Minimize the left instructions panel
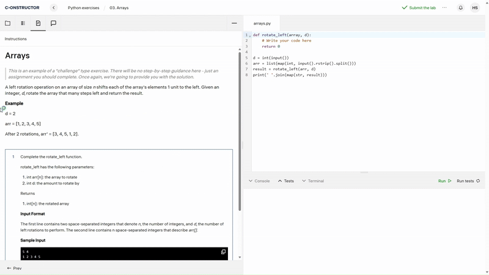This screenshot has height=275, width=489. [x=234, y=23]
